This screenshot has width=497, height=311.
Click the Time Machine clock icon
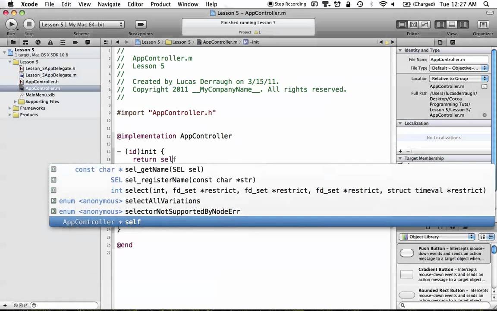click(360, 4)
